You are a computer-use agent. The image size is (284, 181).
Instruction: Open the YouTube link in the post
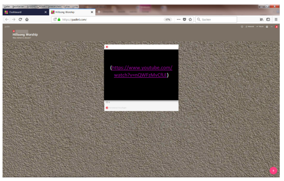click(142, 71)
